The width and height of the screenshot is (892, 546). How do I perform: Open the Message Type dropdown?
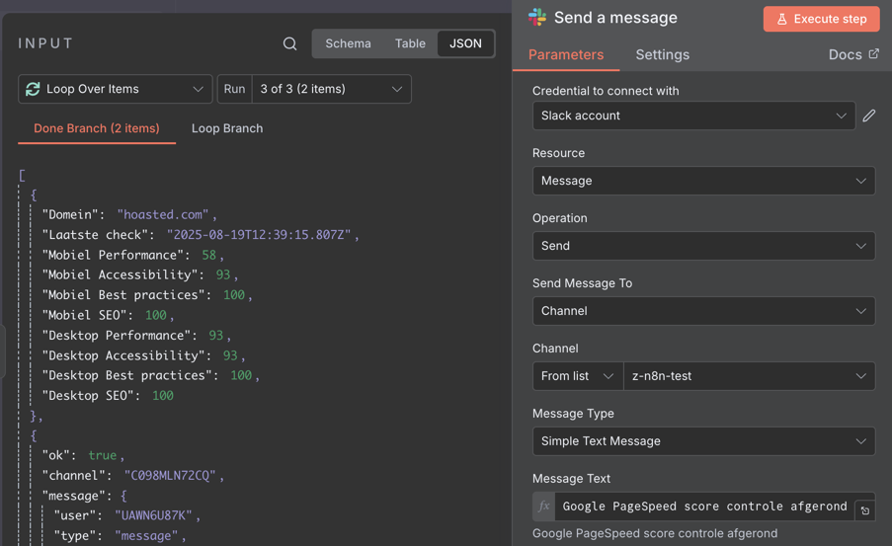(x=703, y=441)
